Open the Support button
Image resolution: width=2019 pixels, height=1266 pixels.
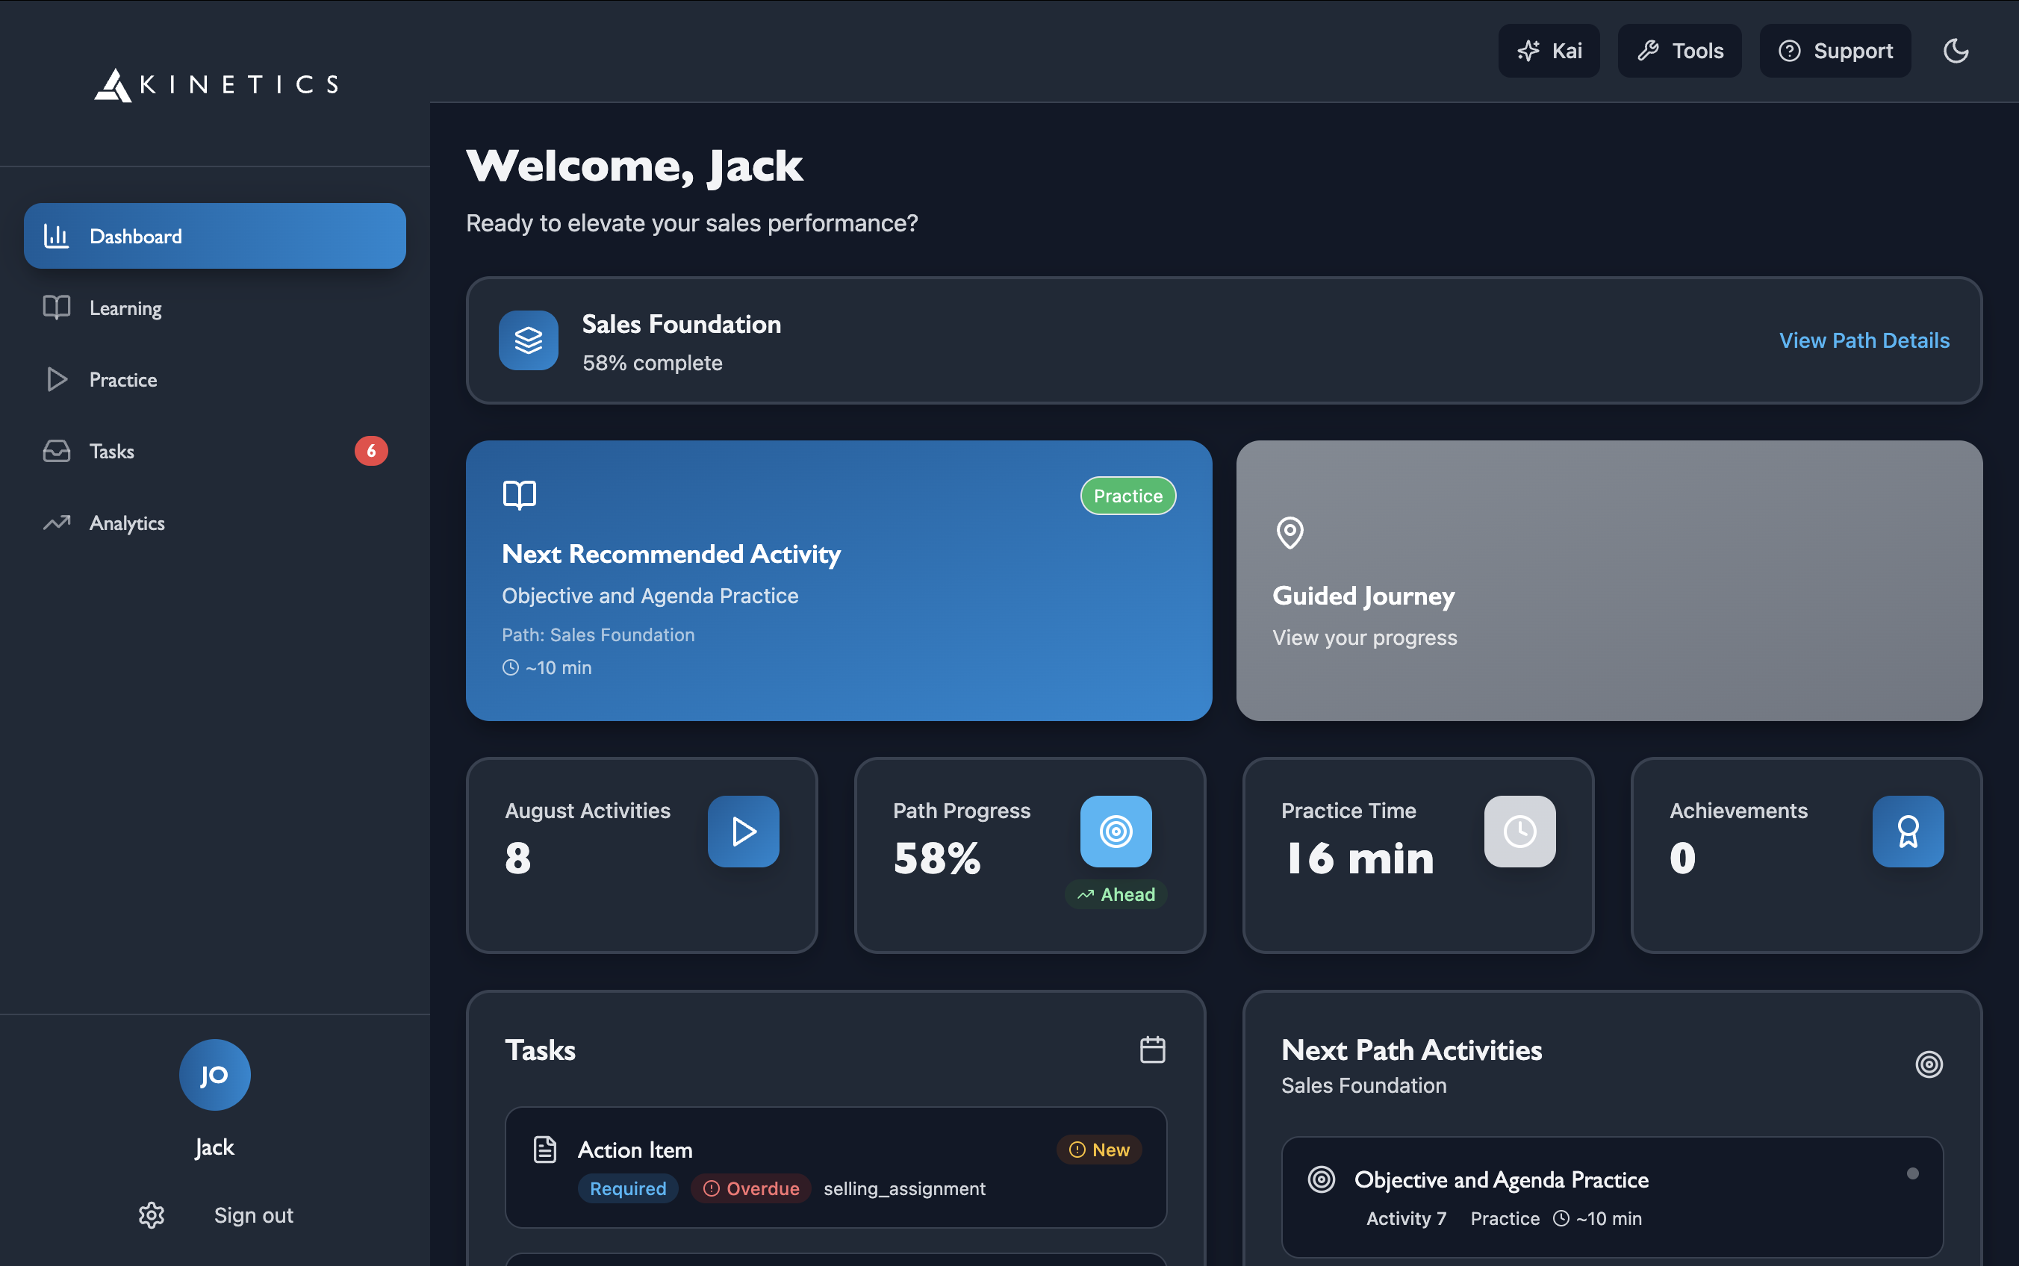1835,51
